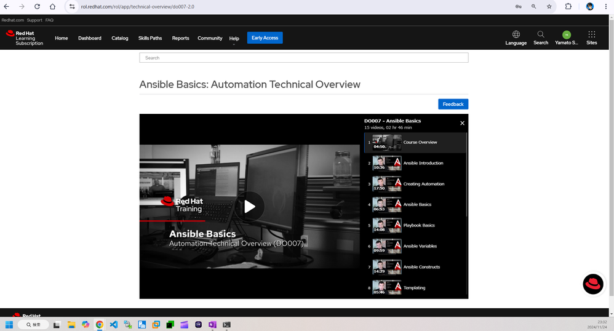Click the Red Hat Learning Subscription logo

[25, 38]
